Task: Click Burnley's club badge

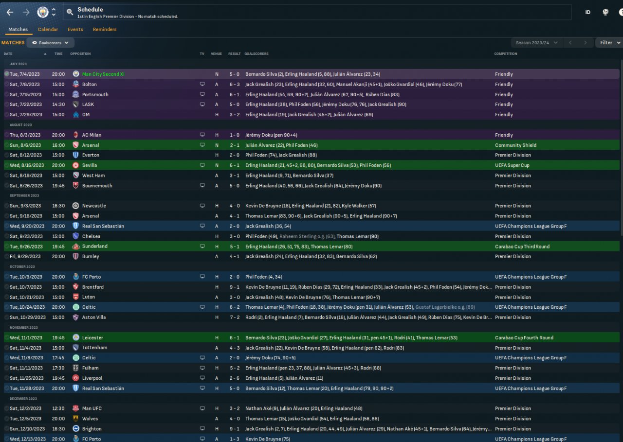Action: click(x=75, y=256)
